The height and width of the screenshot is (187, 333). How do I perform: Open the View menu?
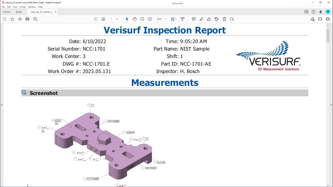click(x=15, y=7)
